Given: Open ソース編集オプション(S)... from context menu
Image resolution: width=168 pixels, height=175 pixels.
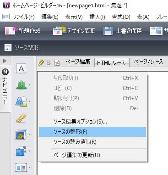Looking at the screenshot, I should click(92, 122).
